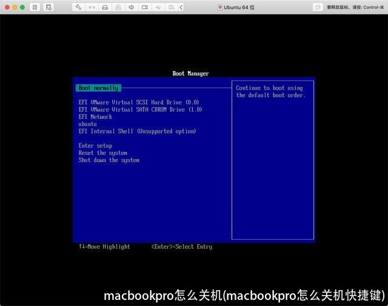Select the ubuntu boot entry
The width and height of the screenshot is (388, 306).
87,124
